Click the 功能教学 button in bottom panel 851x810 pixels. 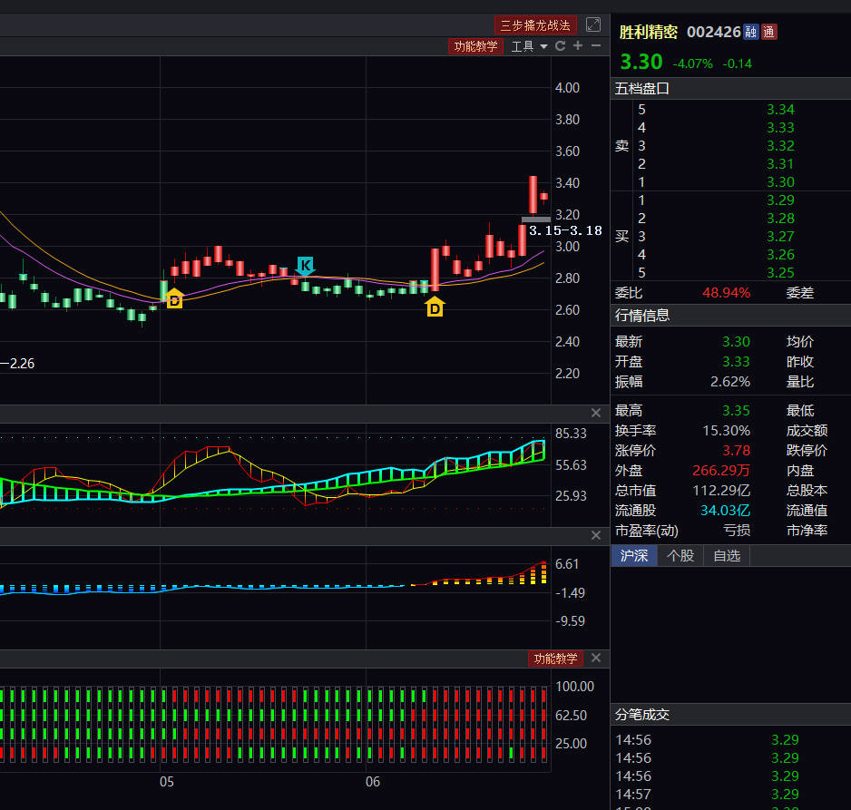(555, 659)
